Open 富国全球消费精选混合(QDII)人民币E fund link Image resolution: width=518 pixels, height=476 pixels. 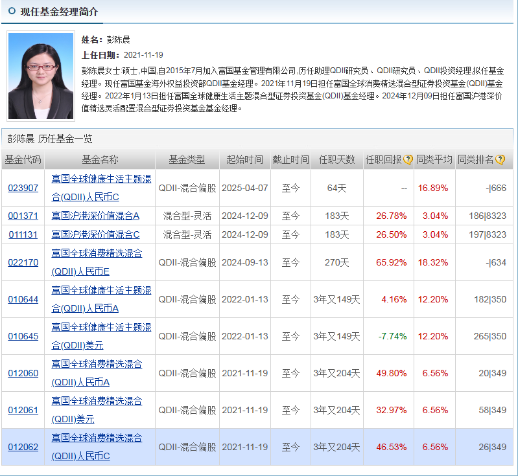tap(97, 262)
